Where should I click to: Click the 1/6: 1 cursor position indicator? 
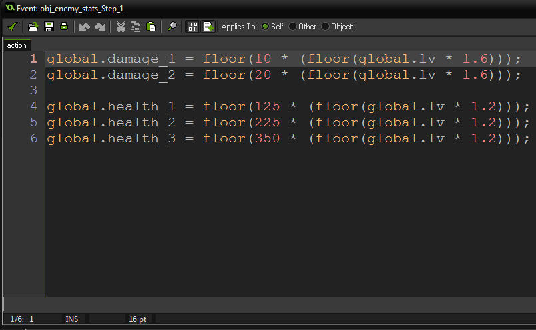22,319
